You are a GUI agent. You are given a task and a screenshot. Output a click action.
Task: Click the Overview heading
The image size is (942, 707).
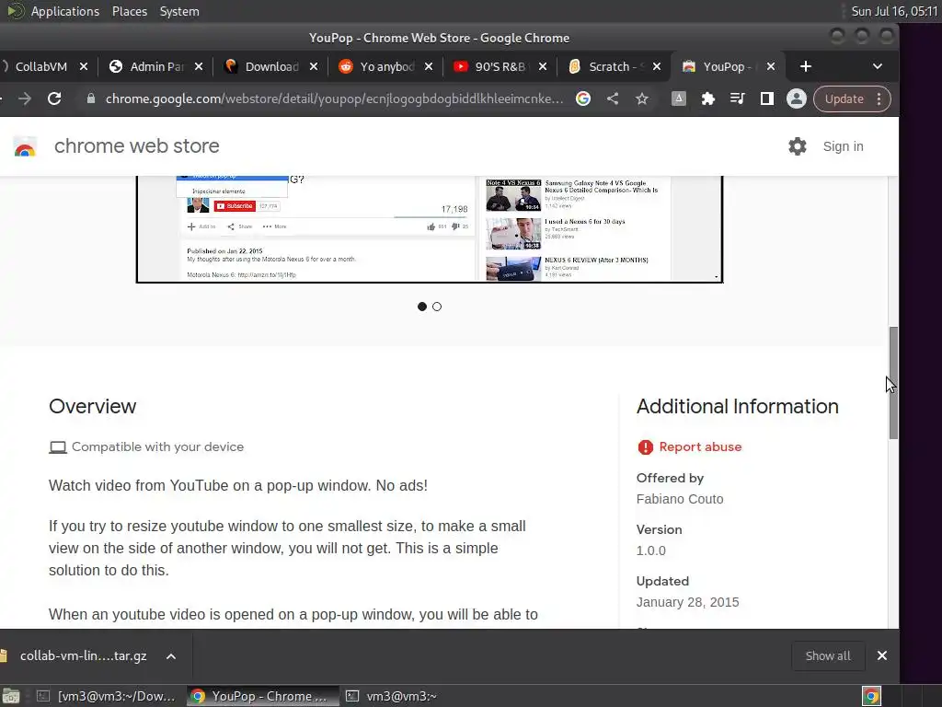coord(93,406)
